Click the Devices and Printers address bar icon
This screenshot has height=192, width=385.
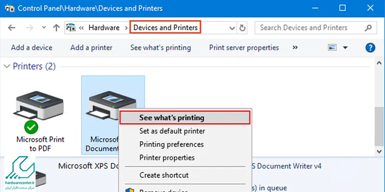(71, 28)
